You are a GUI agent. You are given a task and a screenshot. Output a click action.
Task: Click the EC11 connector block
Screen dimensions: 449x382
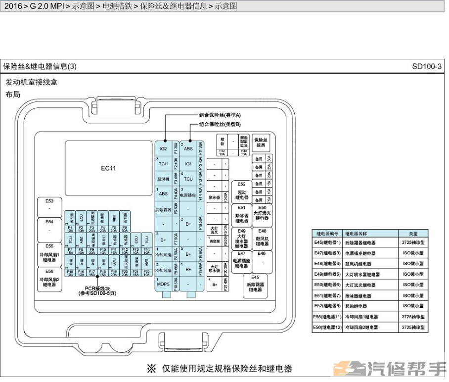coord(108,168)
